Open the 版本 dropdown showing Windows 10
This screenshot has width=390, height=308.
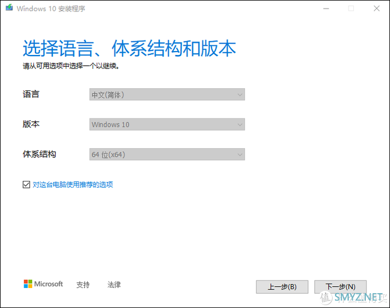(167, 124)
